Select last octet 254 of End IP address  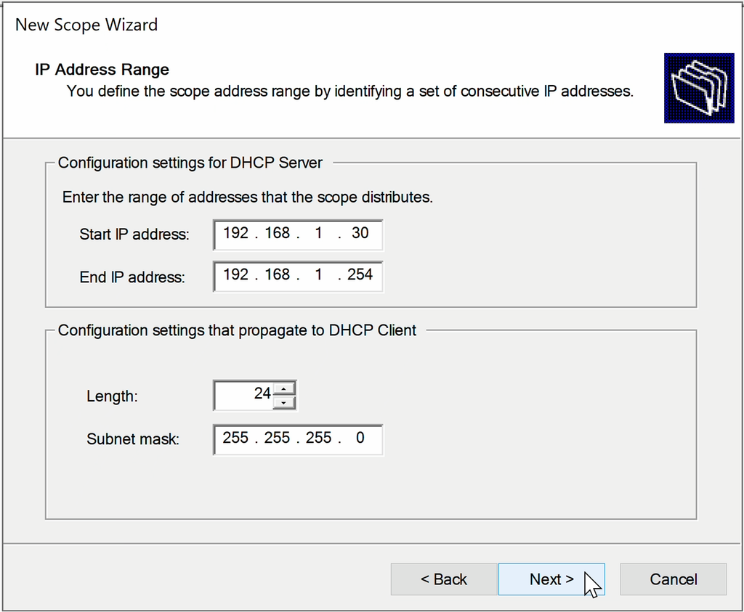tap(360, 274)
